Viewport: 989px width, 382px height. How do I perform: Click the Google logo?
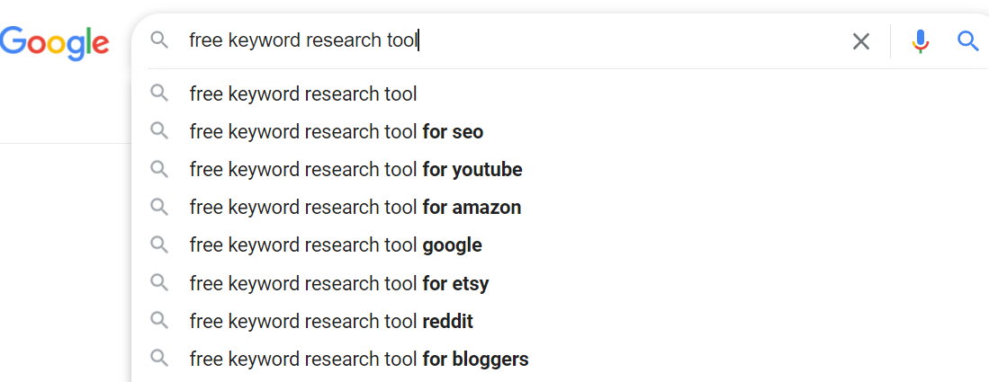tap(55, 41)
